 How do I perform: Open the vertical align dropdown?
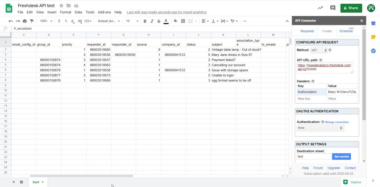pyautogui.click(x=215, y=21)
